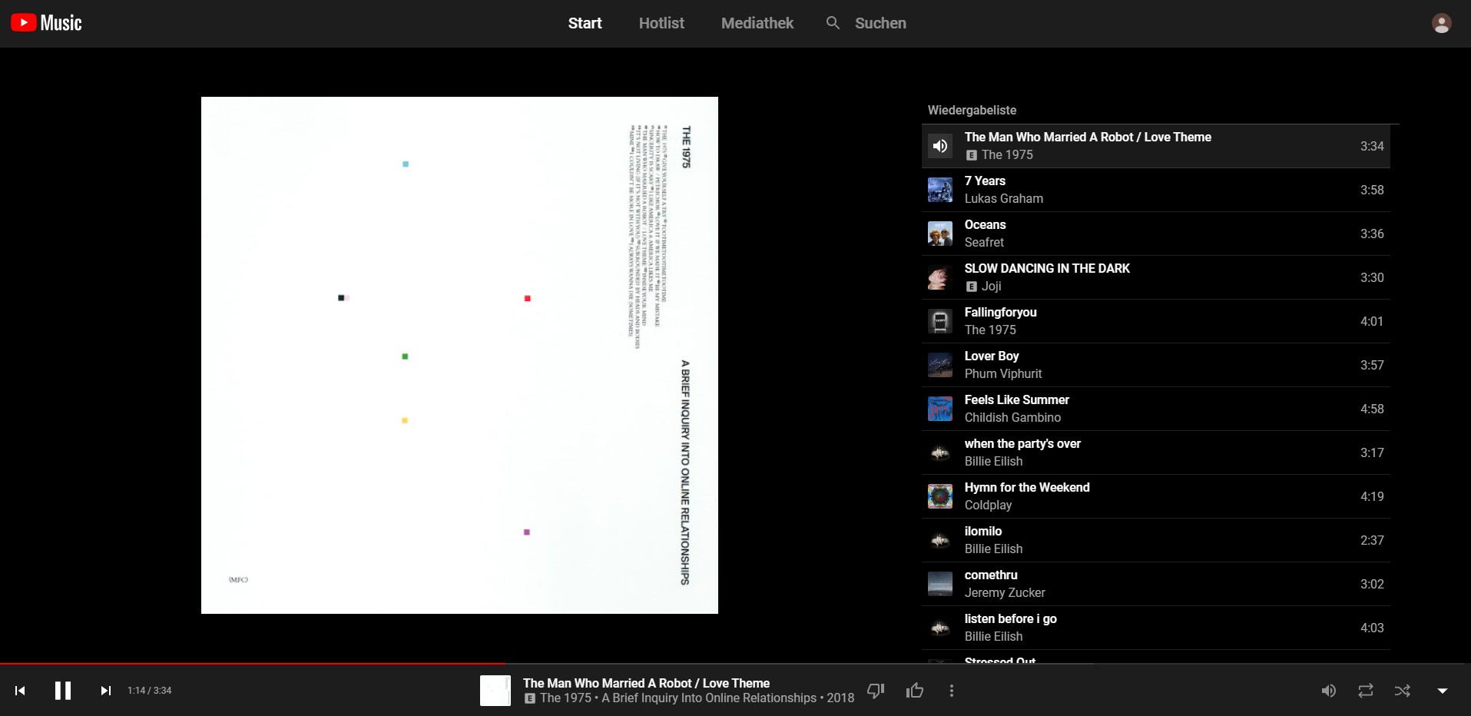Play Oceans by Seafret thumbnail
This screenshot has height=716, width=1471.
click(x=940, y=234)
